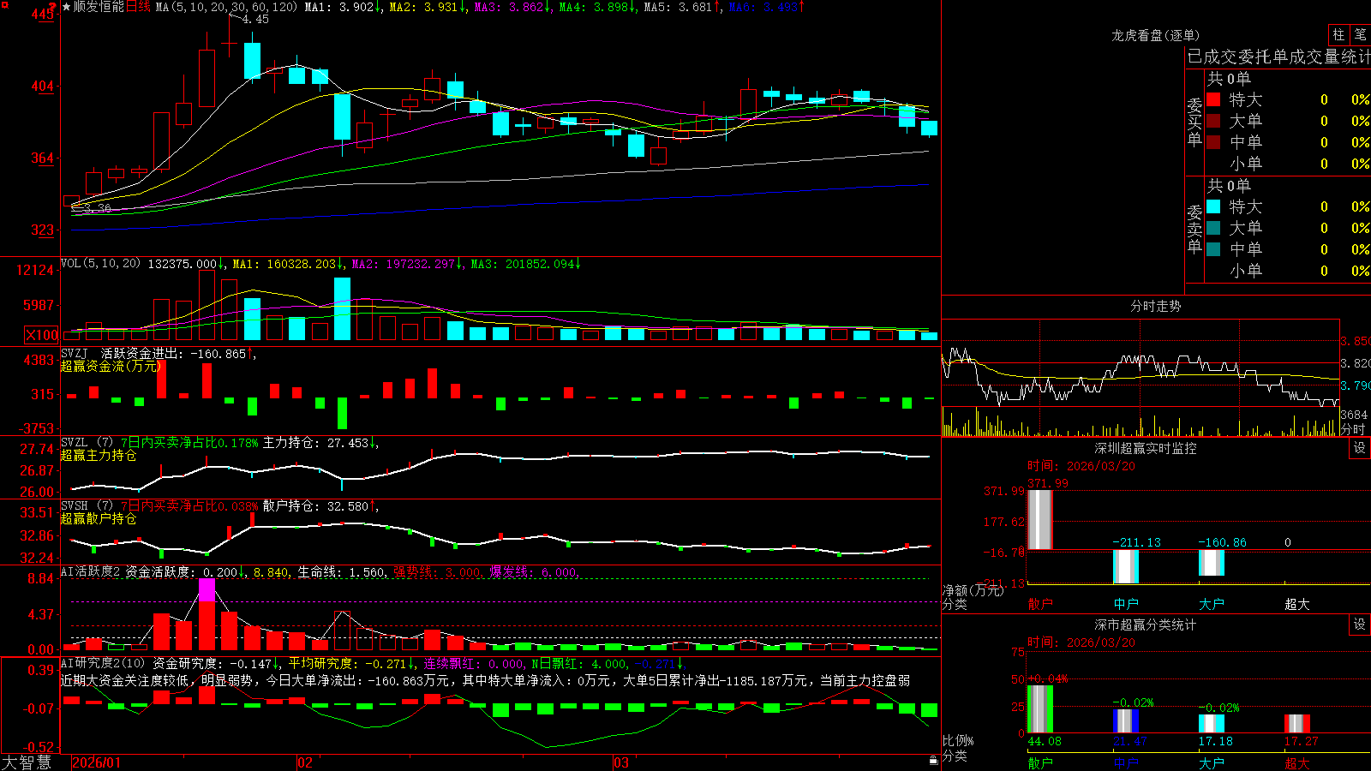
Task: Click the 大智慧 logo
Action: (x=27, y=762)
